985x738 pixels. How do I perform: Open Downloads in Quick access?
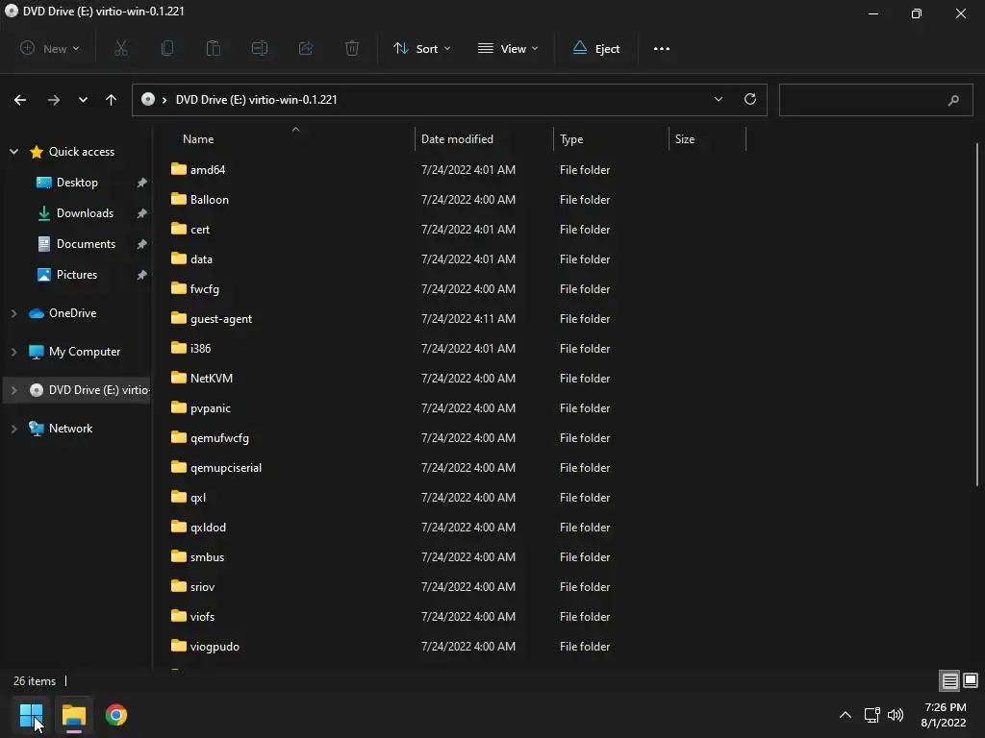tap(85, 213)
